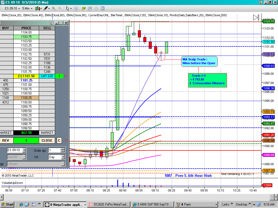This screenshot has width=278, height=208.
Task: Open the Sim101 account dropdown
Action: tap(17, 157)
